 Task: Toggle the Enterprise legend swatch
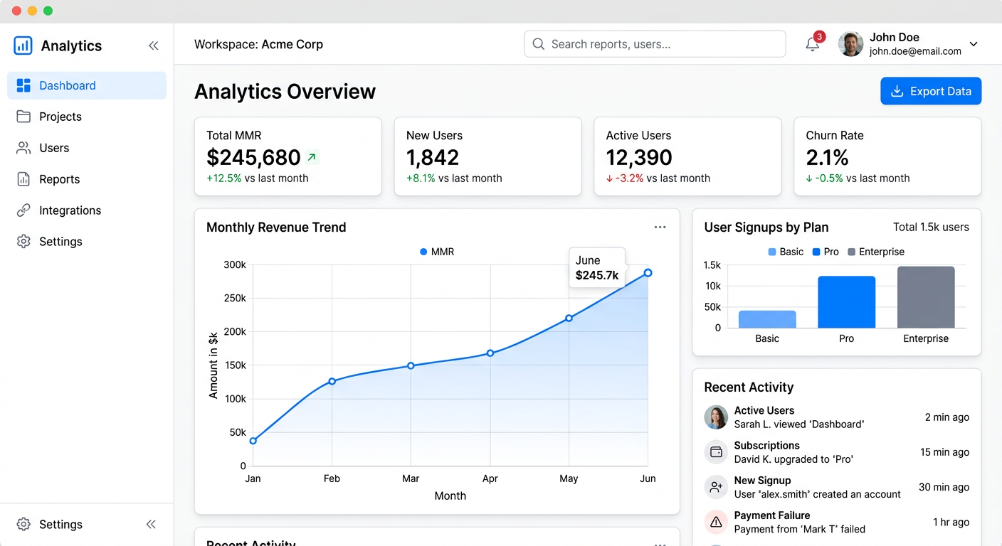click(851, 251)
